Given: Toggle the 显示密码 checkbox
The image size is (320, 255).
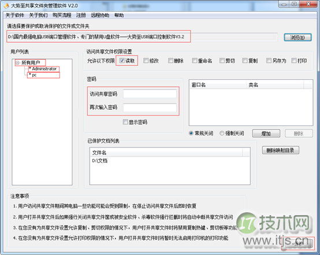Looking at the screenshot, I should point(125,122).
